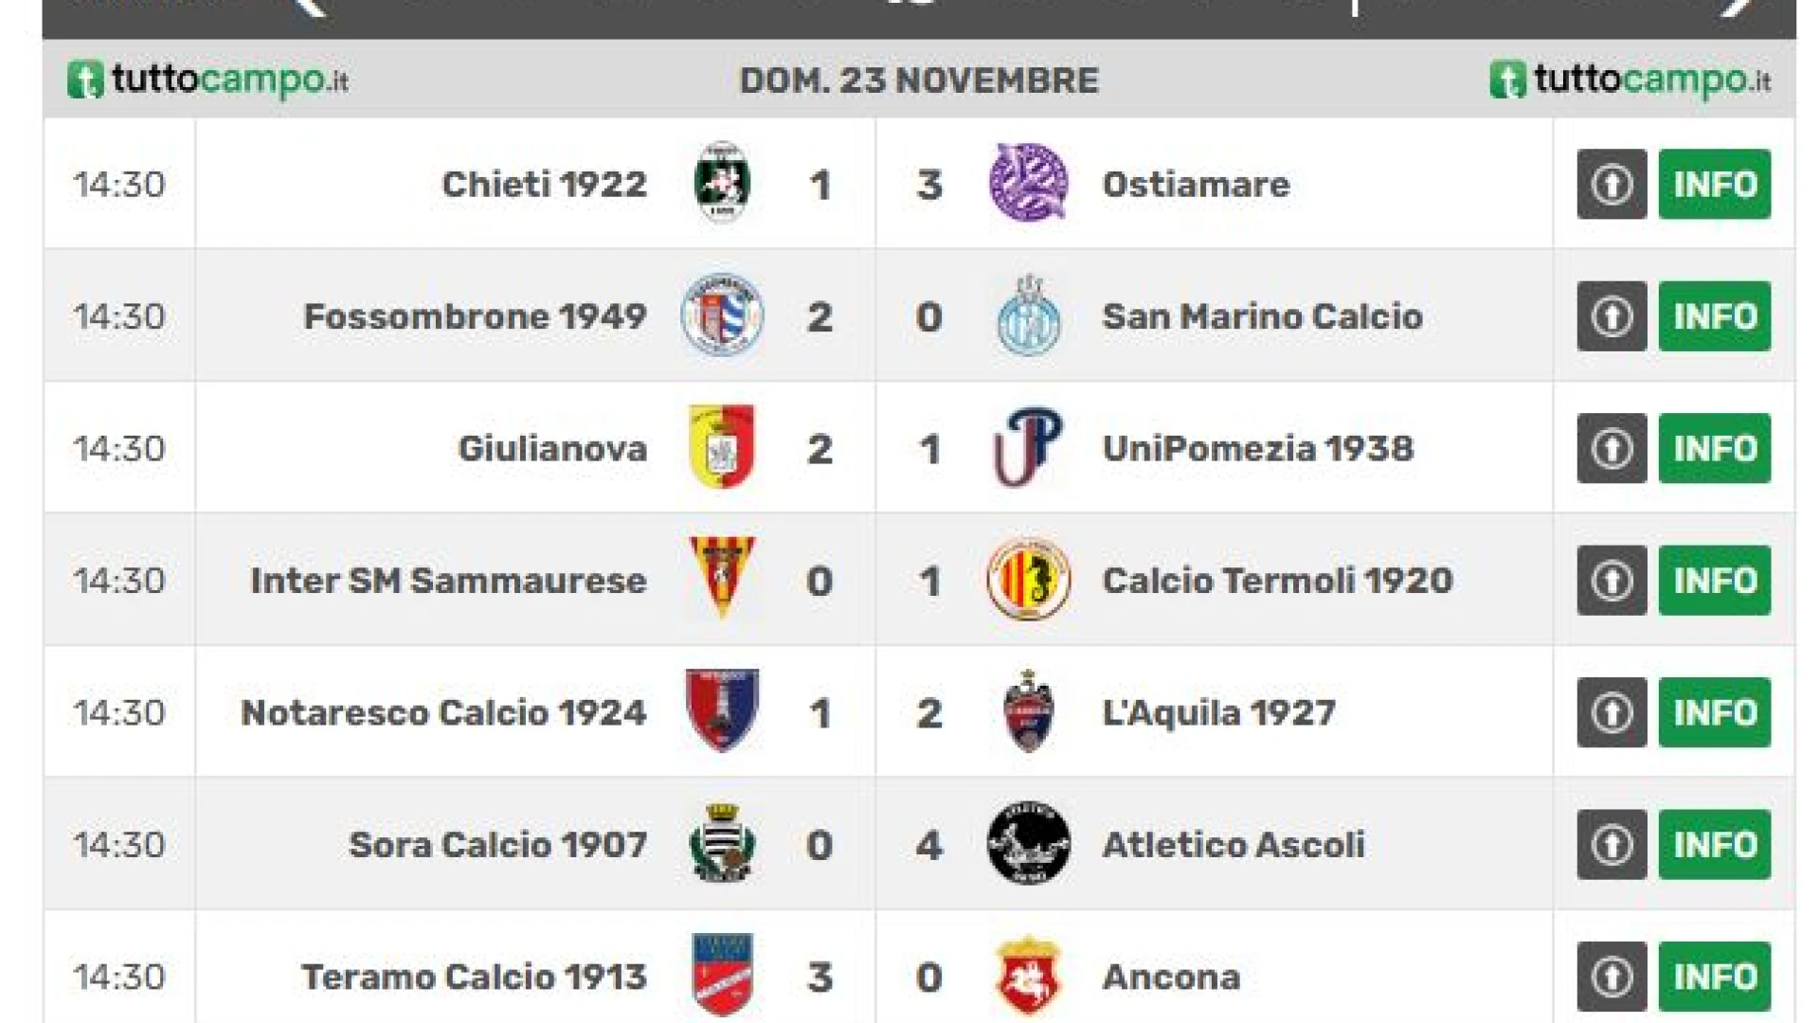Open the Notaresco Calcio 1924 team page

click(x=443, y=712)
